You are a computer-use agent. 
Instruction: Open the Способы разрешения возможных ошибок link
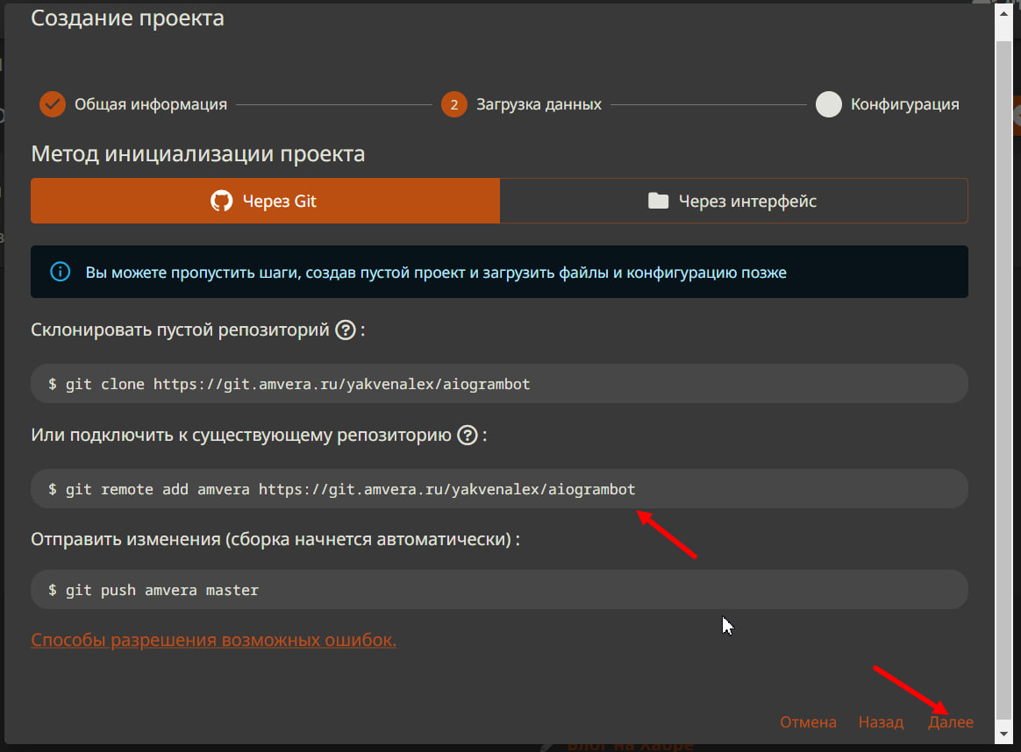point(213,640)
